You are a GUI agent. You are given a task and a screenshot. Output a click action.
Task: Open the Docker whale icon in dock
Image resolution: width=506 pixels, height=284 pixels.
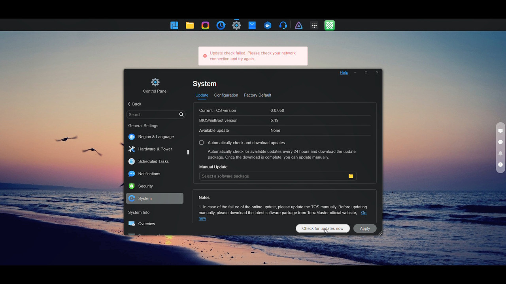[268, 26]
